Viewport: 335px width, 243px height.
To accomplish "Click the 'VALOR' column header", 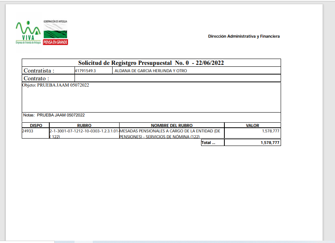I will [x=253, y=125].
